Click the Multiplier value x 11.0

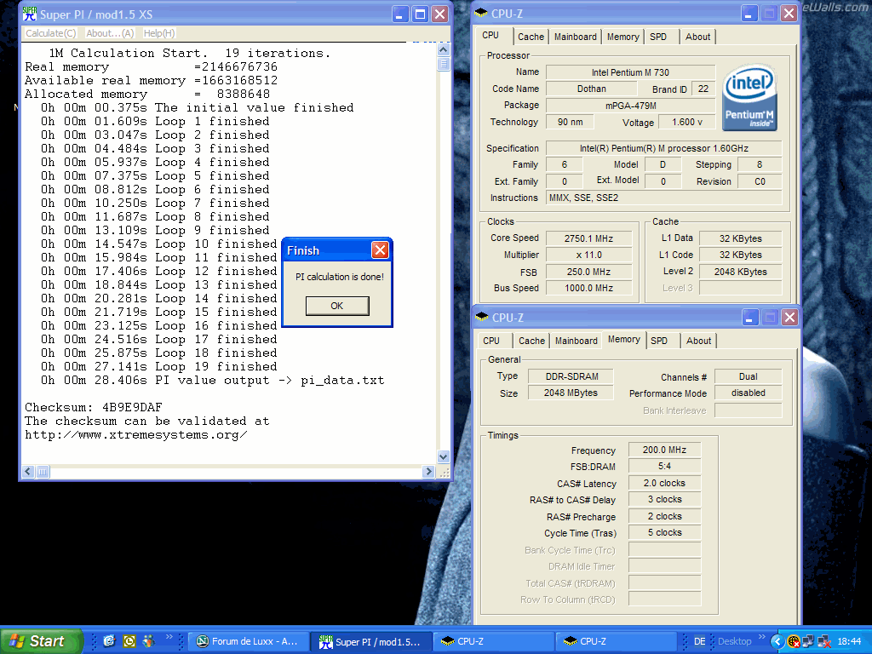pos(589,255)
